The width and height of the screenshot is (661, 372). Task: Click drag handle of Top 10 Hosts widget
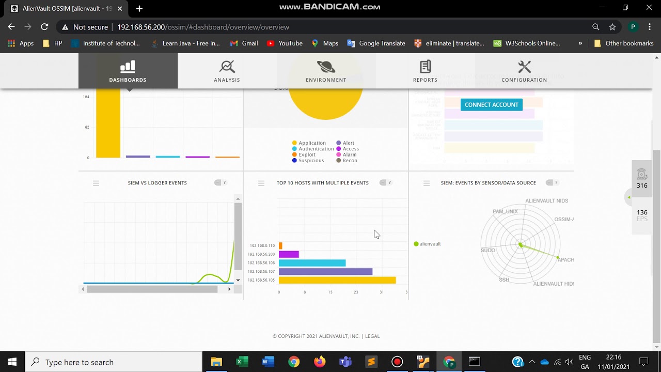click(261, 183)
